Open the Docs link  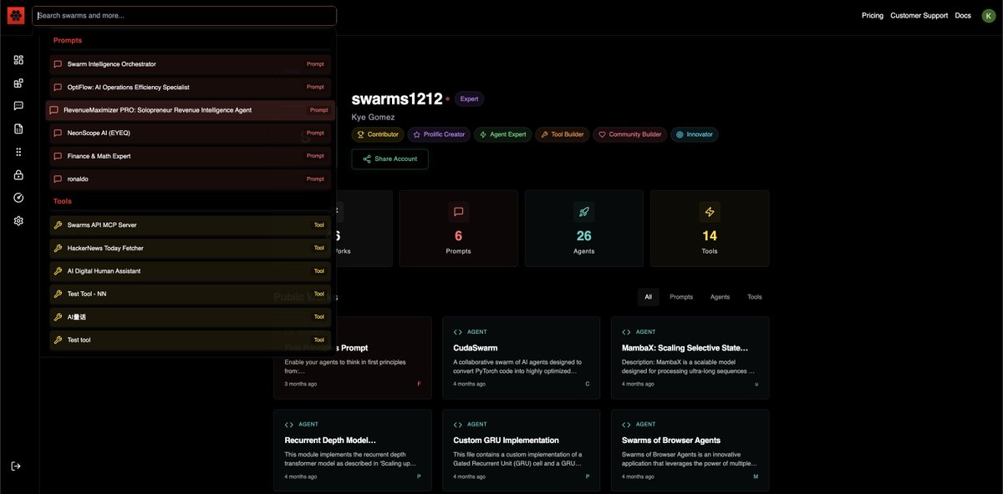(963, 16)
